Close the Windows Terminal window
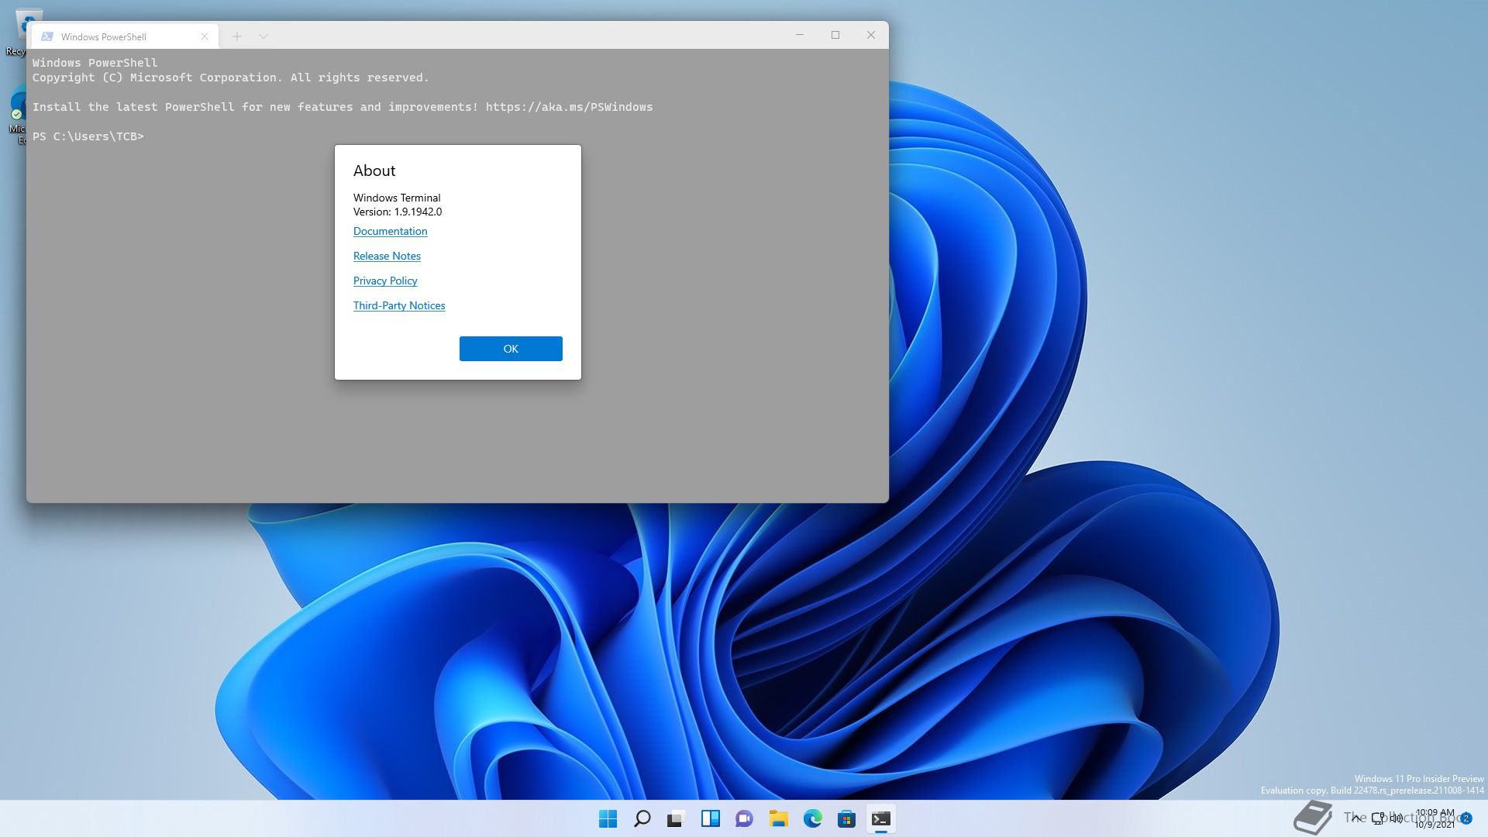The image size is (1488, 837). 871,35
